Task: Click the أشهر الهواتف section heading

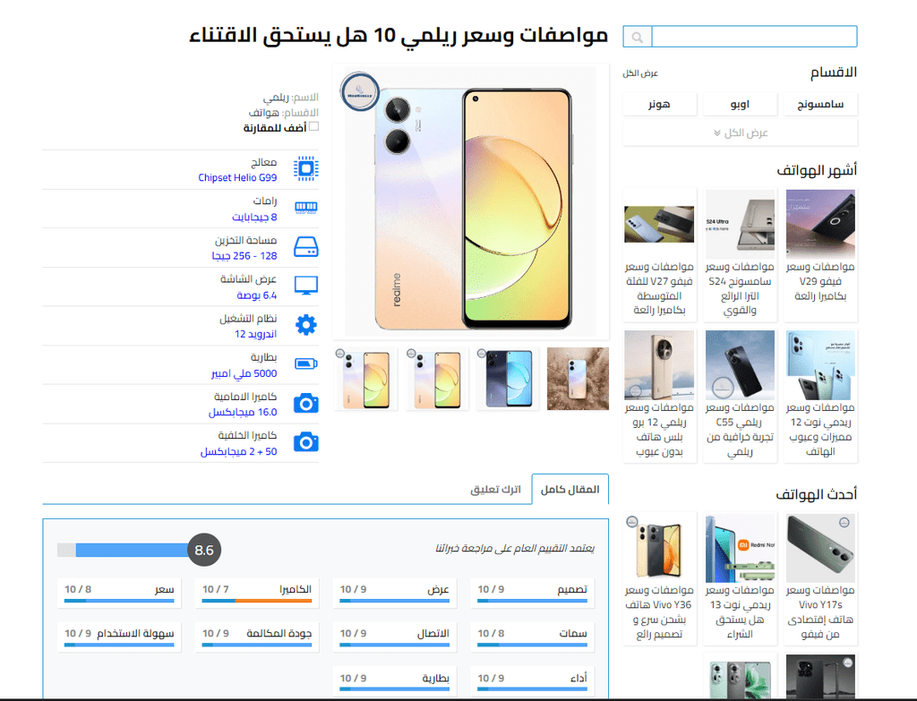Action: [x=817, y=170]
